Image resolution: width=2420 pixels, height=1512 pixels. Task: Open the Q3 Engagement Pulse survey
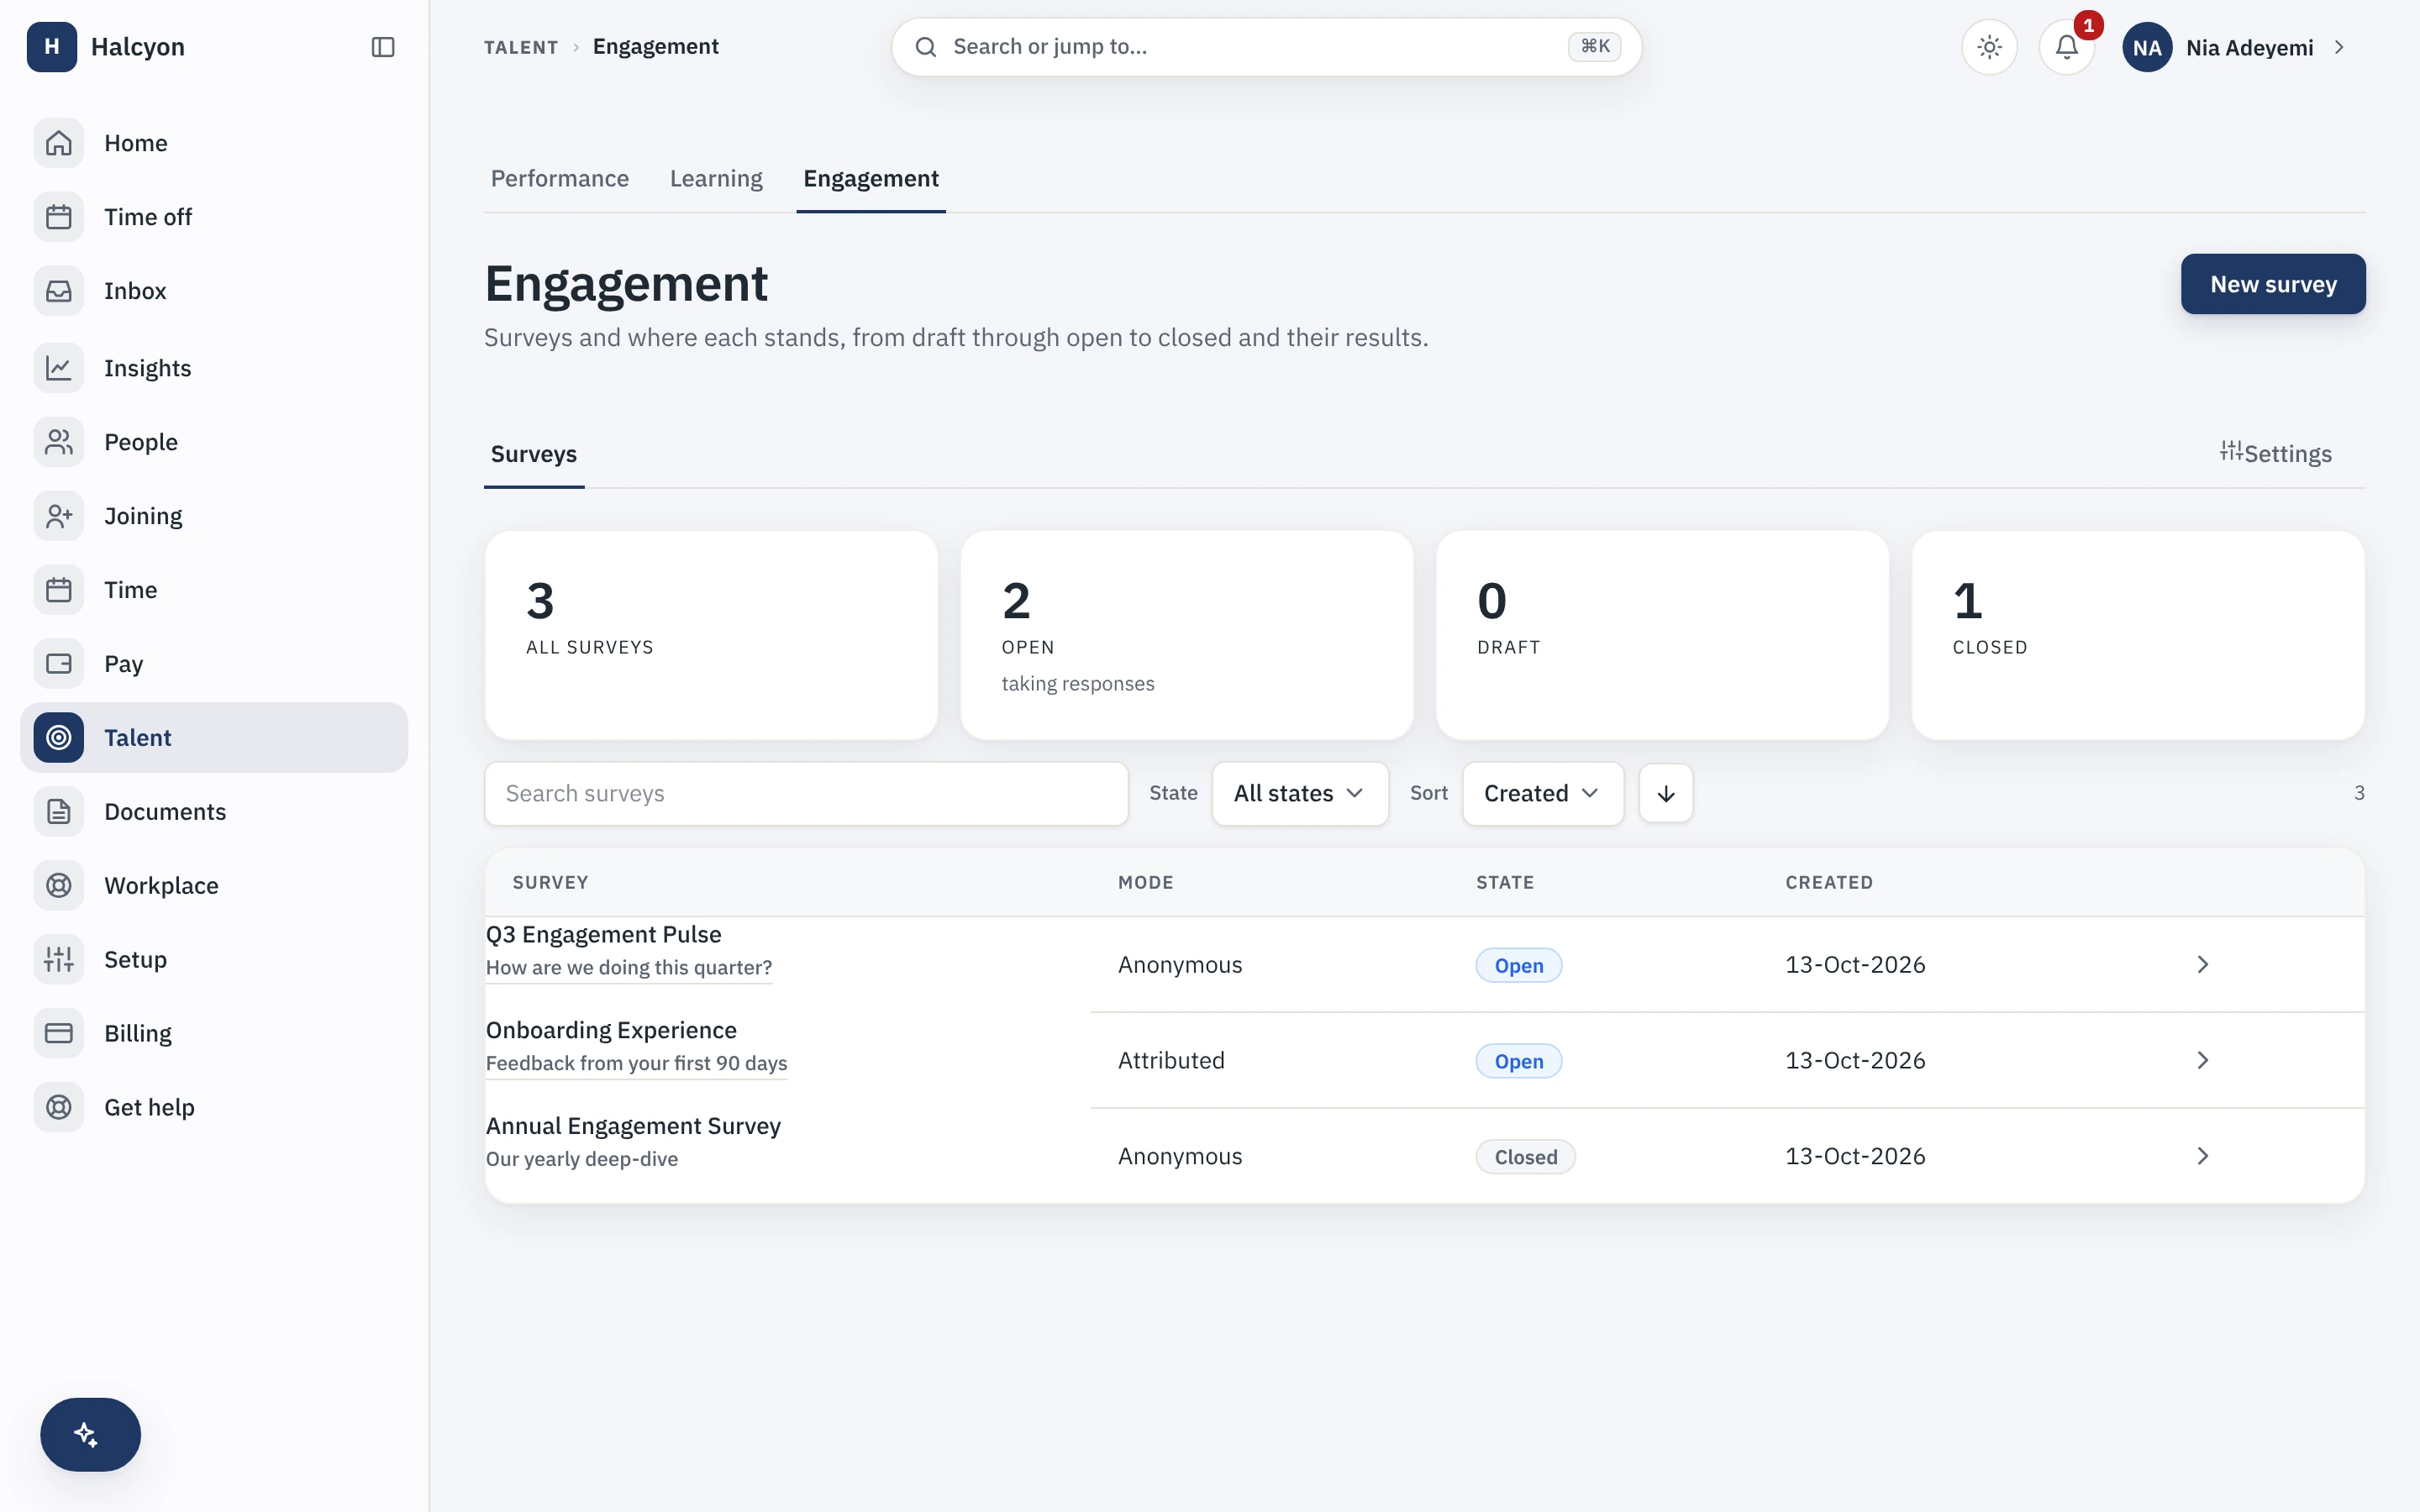pos(603,934)
